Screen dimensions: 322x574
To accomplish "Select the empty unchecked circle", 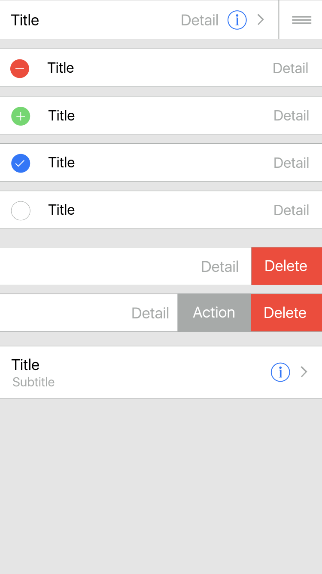I will pos(21,210).
